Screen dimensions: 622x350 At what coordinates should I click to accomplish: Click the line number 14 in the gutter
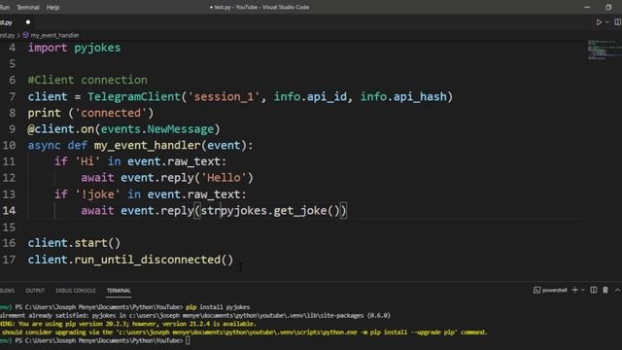9,210
